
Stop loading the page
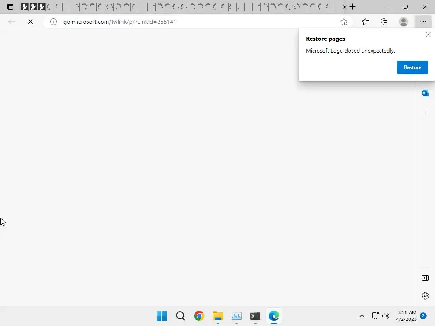[31, 22]
